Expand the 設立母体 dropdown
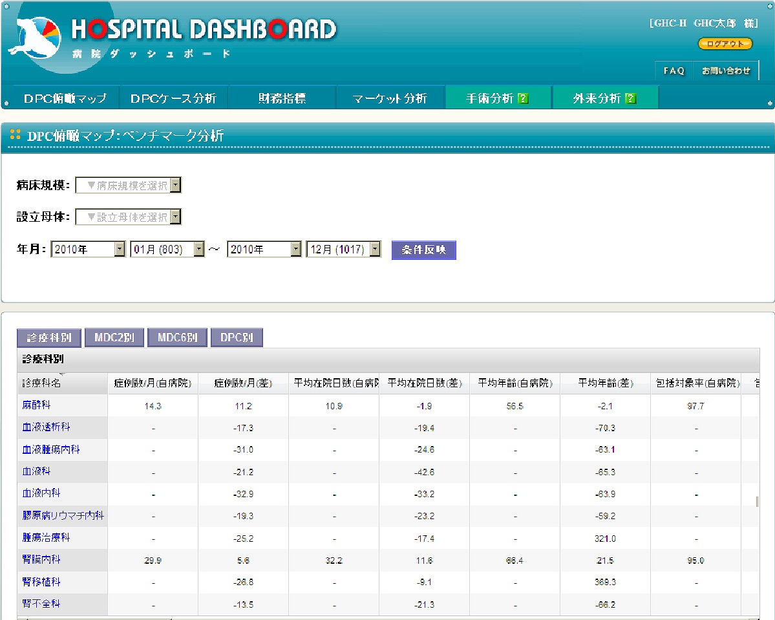This screenshot has height=620, width=775. click(x=129, y=217)
